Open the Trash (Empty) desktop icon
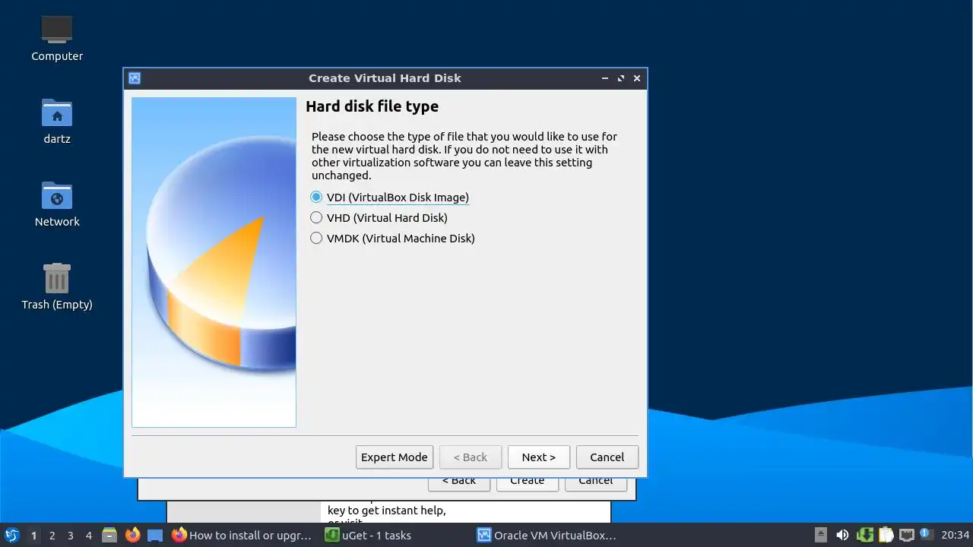The image size is (973, 547). [x=57, y=286]
